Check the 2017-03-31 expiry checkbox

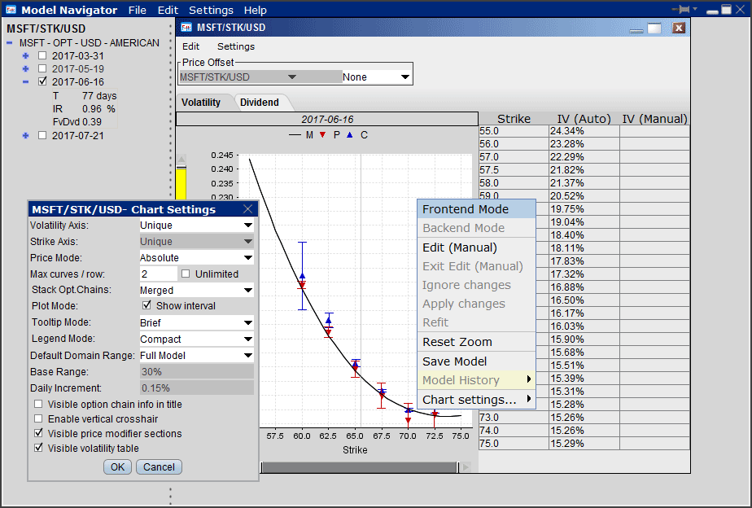(x=42, y=55)
